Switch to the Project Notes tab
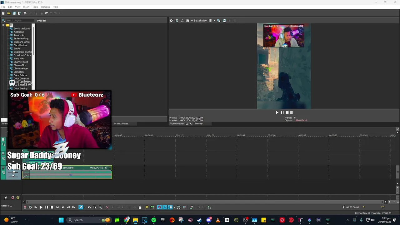The width and height of the screenshot is (400, 225). [x=121, y=123]
